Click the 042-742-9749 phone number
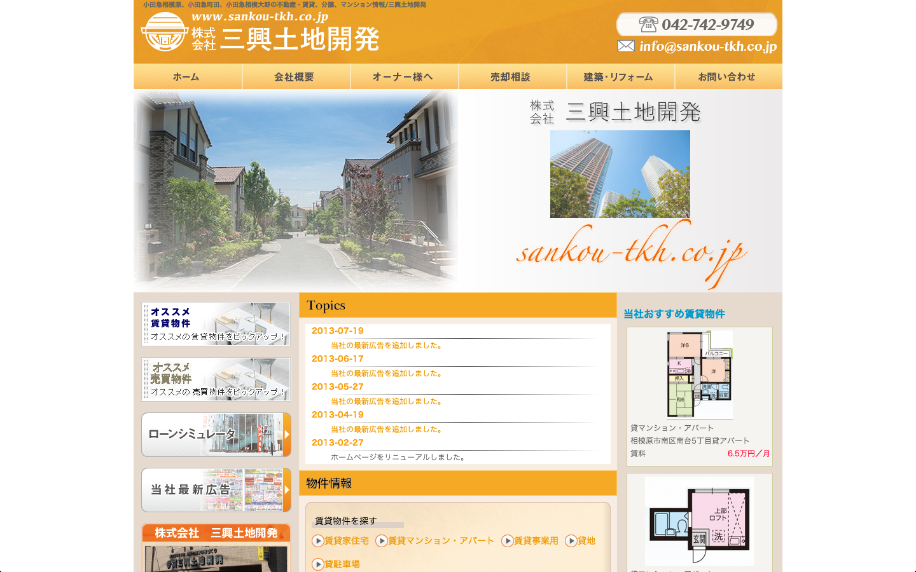The height and width of the screenshot is (572, 916). [x=708, y=25]
